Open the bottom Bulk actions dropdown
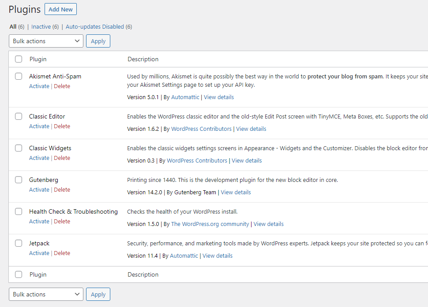The width and height of the screenshot is (428, 307). point(46,294)
